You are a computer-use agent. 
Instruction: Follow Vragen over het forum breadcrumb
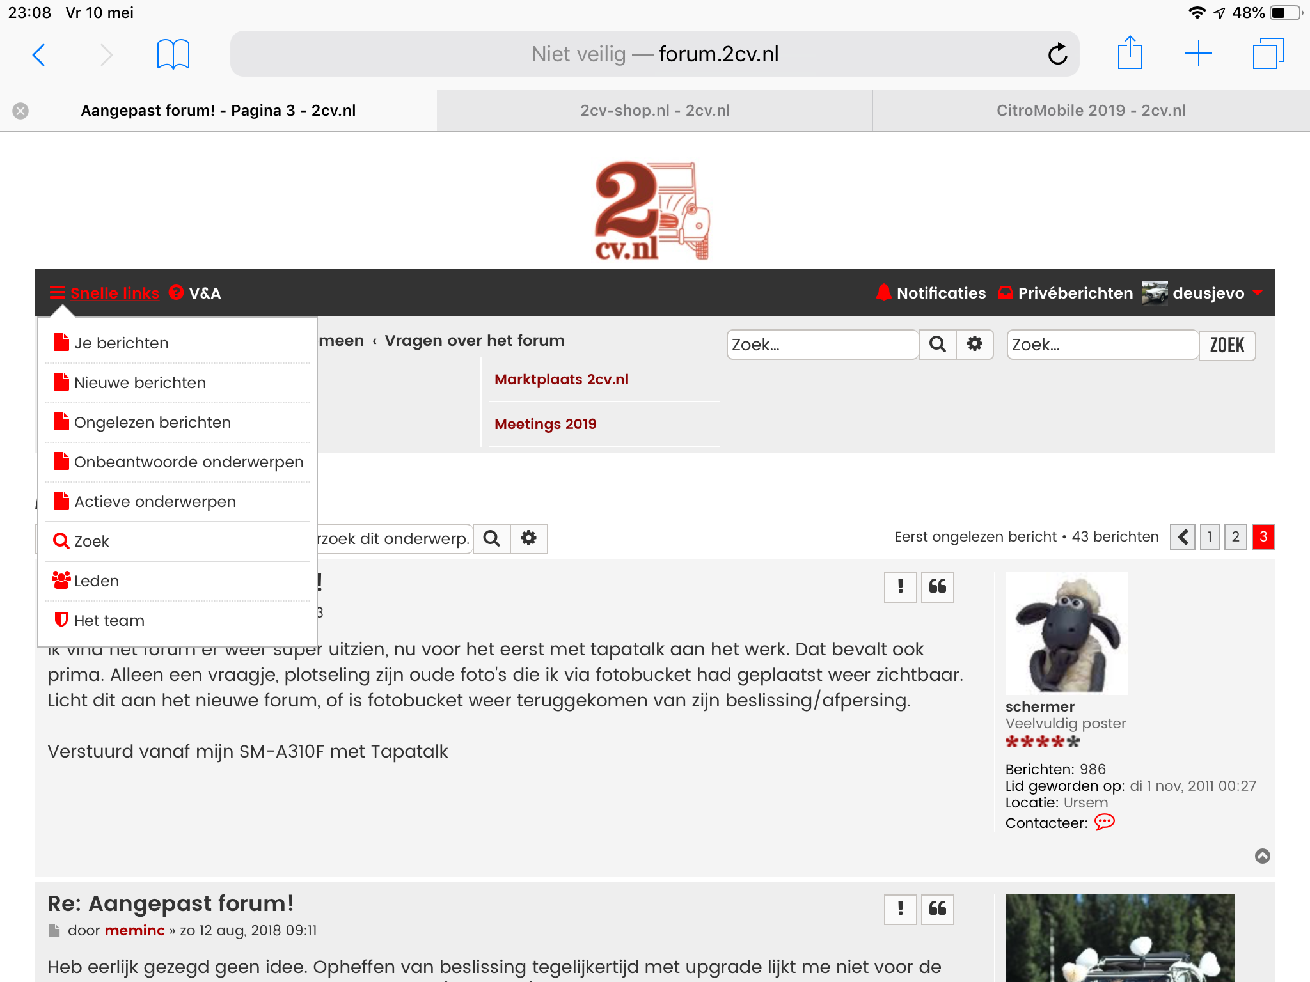coord(475,341)
